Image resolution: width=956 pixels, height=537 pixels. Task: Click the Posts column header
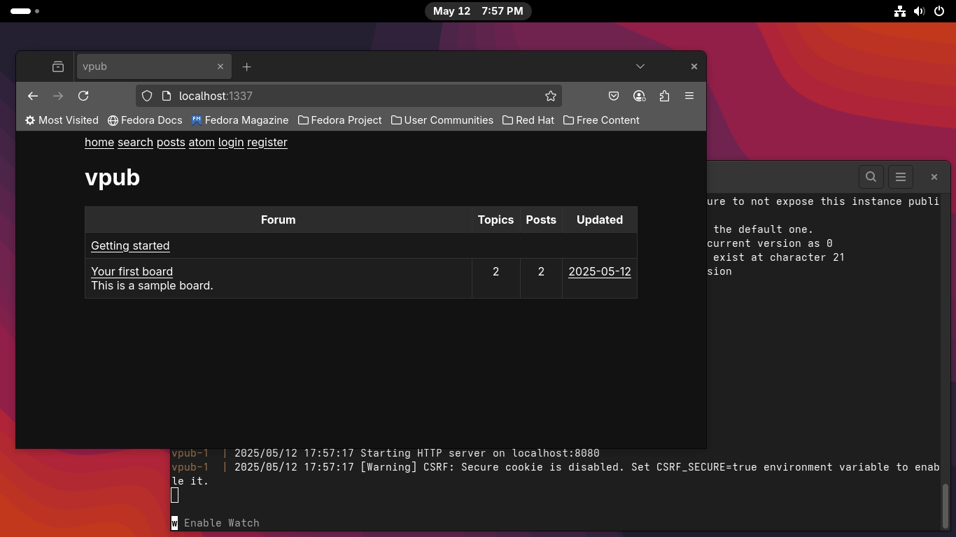[x=541, y=220]
